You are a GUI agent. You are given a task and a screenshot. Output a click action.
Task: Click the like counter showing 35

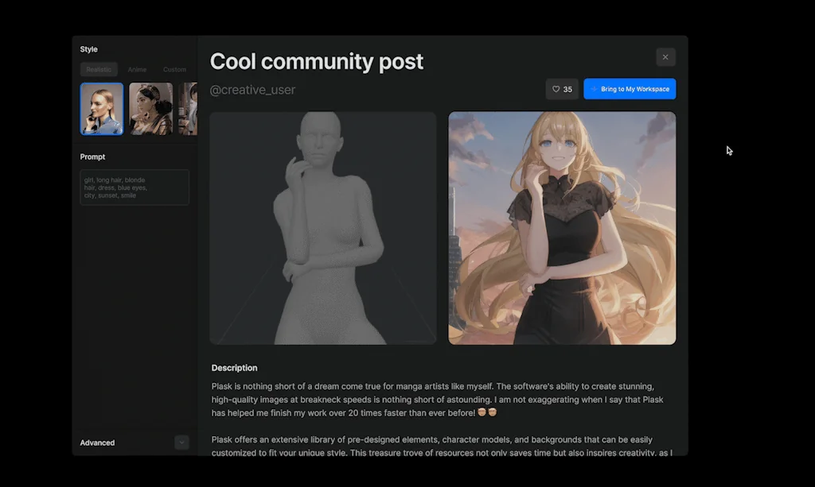point(567,89)
